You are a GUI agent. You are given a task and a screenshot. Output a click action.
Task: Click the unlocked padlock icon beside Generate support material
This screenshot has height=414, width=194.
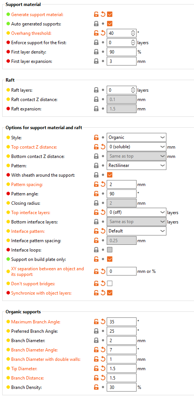click(96, 14)
